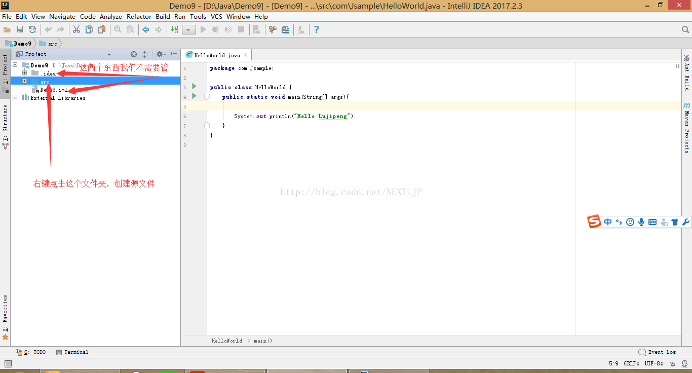Open Settings with the wrench icon
Viewport: 692px width, 373px height.
(273, 29)
